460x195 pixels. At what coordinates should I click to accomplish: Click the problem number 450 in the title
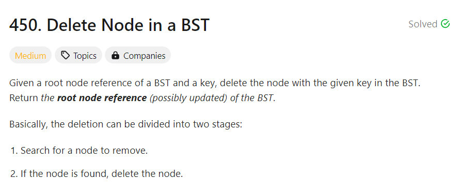(x=23, y=25)
